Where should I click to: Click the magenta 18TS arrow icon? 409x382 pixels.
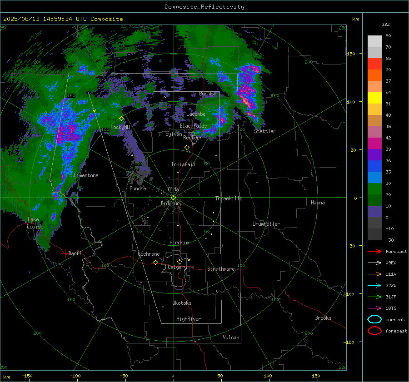click(x=374, y=308)
